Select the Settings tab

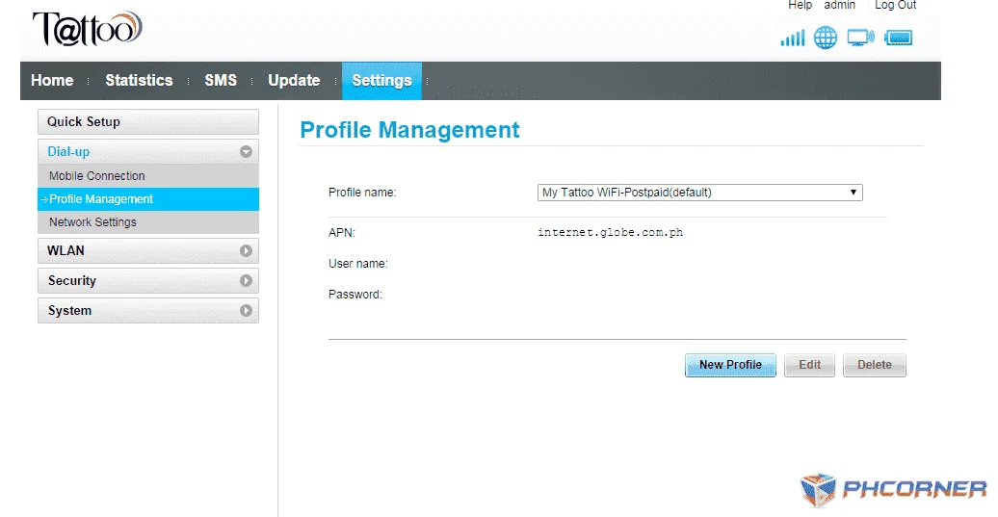click(x=381, y=81)
